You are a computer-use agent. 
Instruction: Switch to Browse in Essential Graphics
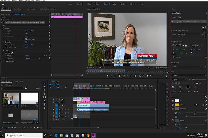174,18
